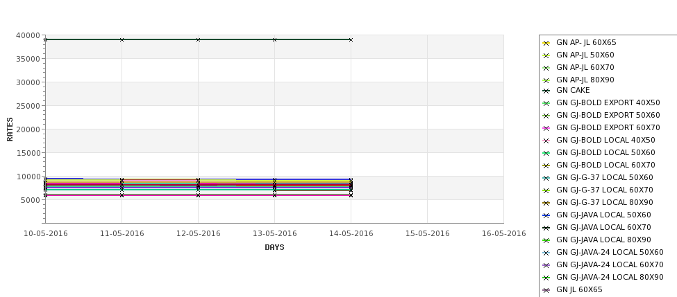Select GN GJ-BOLD EXPORT 50X60 label

click(x=608, y=116)
